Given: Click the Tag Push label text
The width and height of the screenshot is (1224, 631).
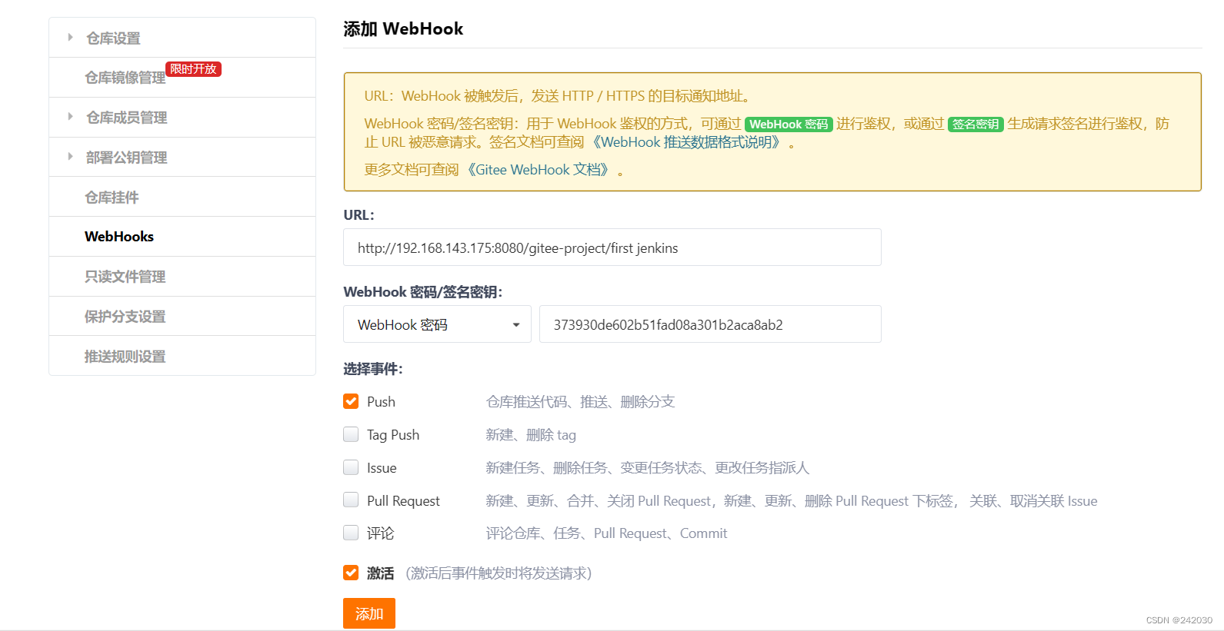Looking at the screenshot, I should pyautogui.click(x=393, y=435).
